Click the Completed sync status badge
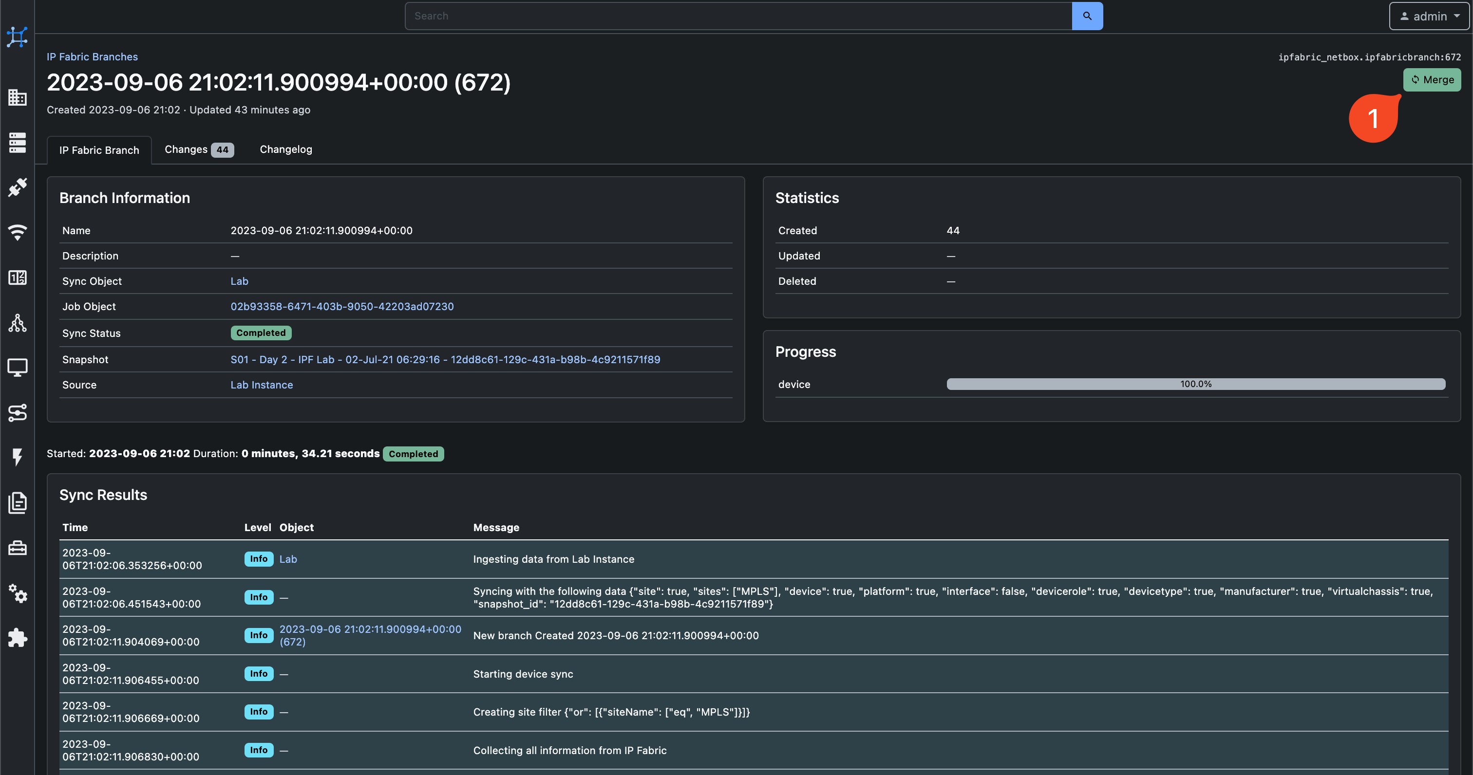The height and width of the screenshot is (775, 1473). 261,332
